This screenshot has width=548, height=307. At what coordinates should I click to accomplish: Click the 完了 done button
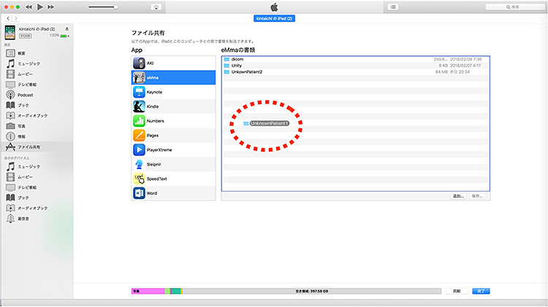point(481,291)
